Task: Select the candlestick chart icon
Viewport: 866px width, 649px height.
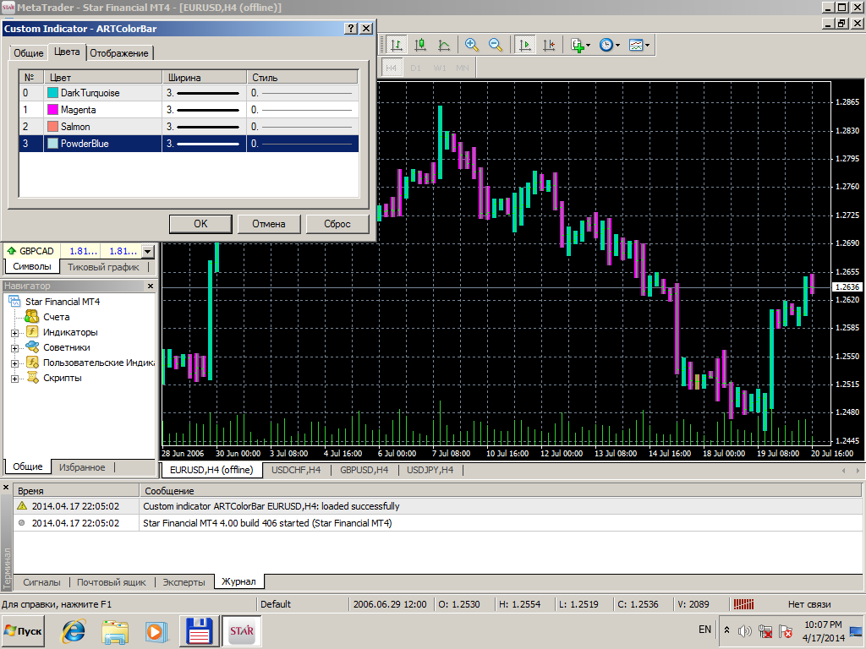Action: tap(420, 45)
